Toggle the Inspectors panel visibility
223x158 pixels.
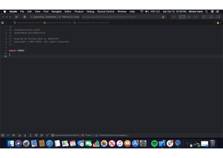tap(218, 17)
